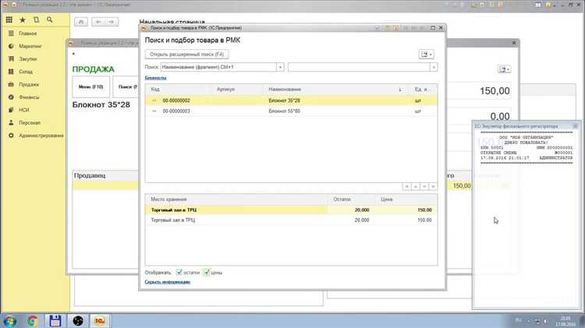Open the actions dropdown in sales window
The image size is (585, 328).
(x=504, y=69)
